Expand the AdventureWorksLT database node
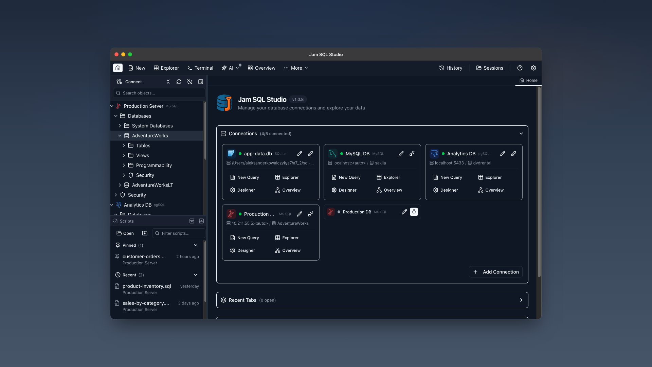652x367 pixels. click(120, 185)
